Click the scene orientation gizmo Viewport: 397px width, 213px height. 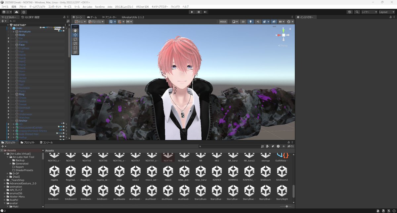(x=284, y=35)
